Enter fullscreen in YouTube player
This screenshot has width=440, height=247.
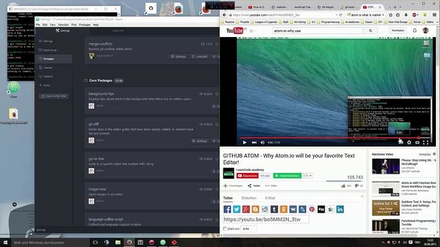426,143
